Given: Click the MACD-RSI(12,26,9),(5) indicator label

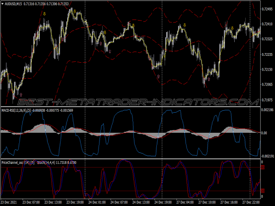Looking at the screenshot, I should point(16,110).
